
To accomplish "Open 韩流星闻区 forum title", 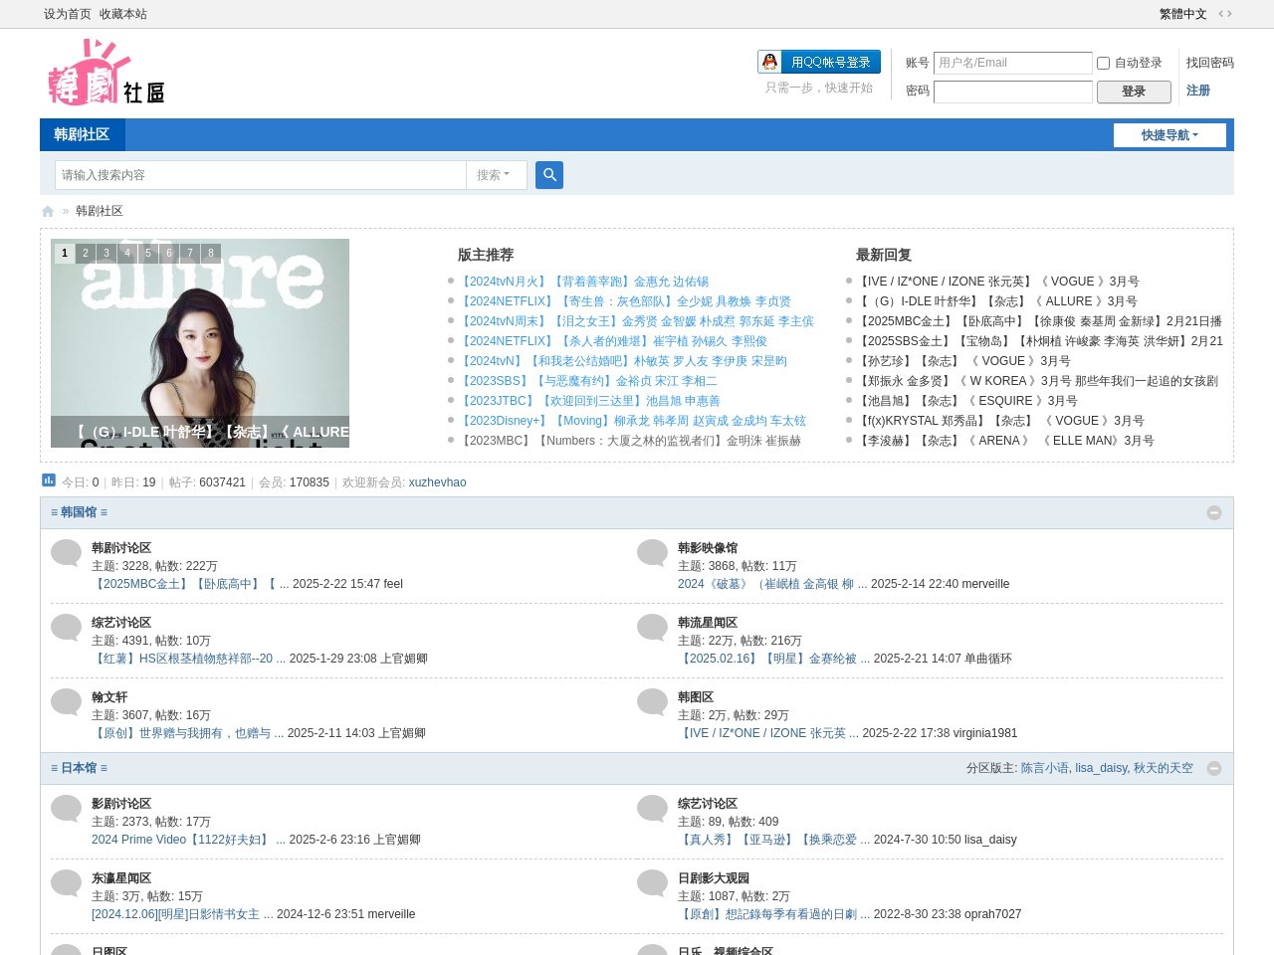I will (708, 623).
